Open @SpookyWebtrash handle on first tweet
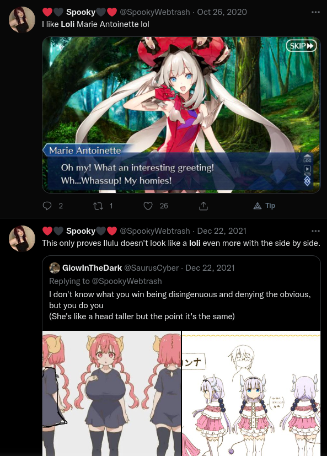This screenshot has height=456, width=327. click(x=155, y=12)
